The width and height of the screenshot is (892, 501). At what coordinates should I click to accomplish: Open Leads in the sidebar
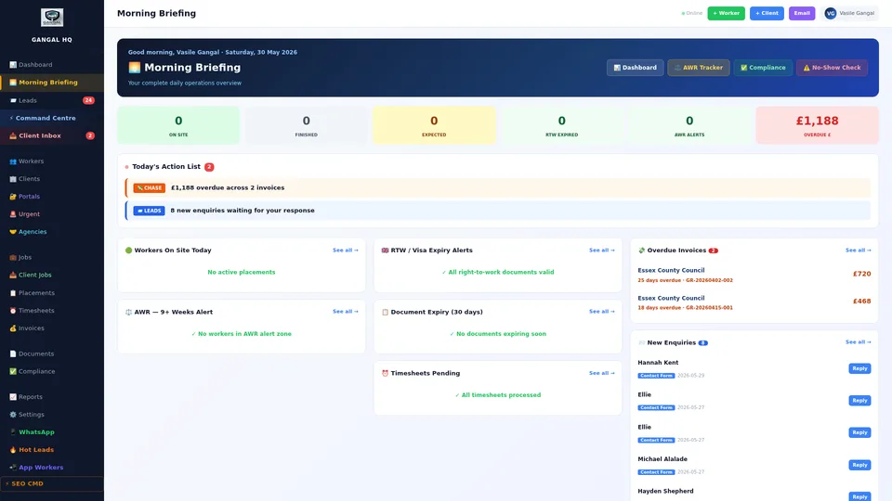click(52, 100)
